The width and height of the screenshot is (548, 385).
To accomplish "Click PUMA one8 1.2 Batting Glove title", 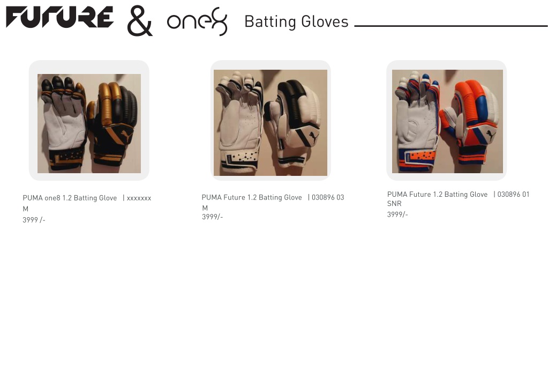I will pos(70,198).
